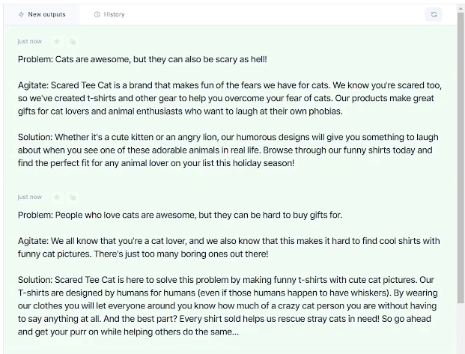Click the vertical scrollbar thumb
The width and height of the screenshot is (465, 354).
coord(461,157)
